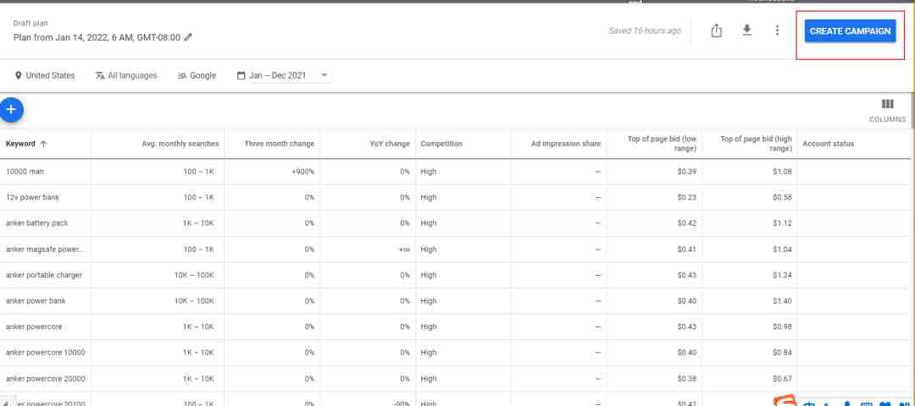Click the red Sogou input method tray icon

click(x=786, y=401)
